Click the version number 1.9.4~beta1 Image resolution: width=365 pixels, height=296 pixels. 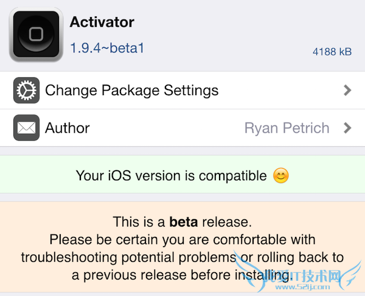[107, 47]
